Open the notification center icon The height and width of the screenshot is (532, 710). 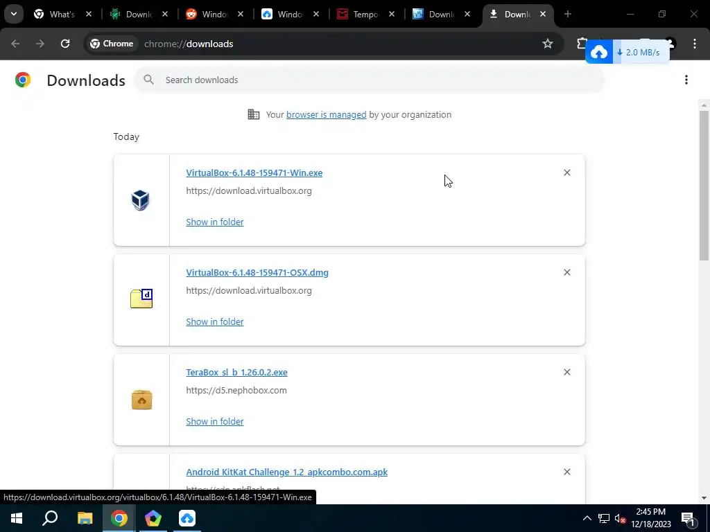688,519
